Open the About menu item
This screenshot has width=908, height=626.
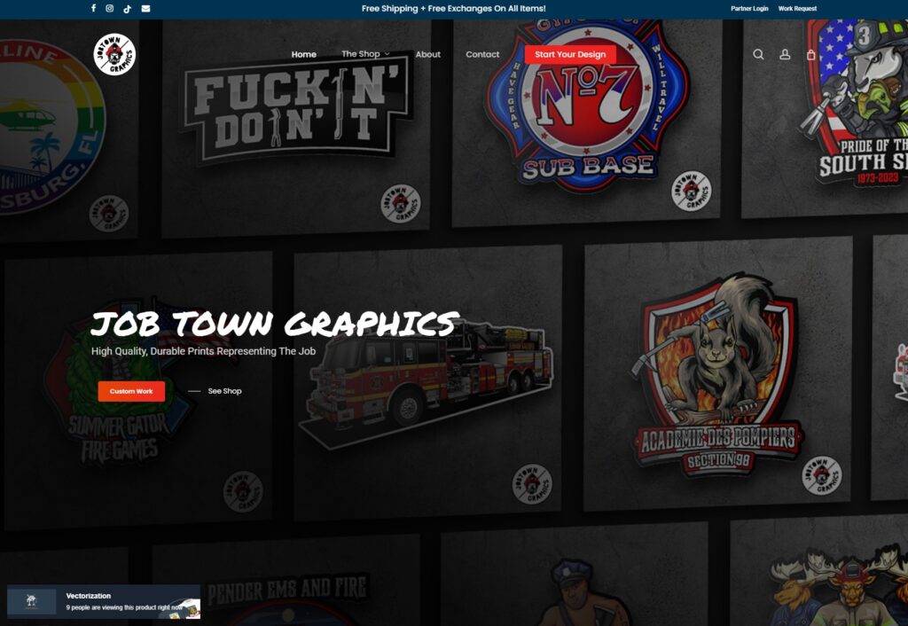(x=427, y=54)
